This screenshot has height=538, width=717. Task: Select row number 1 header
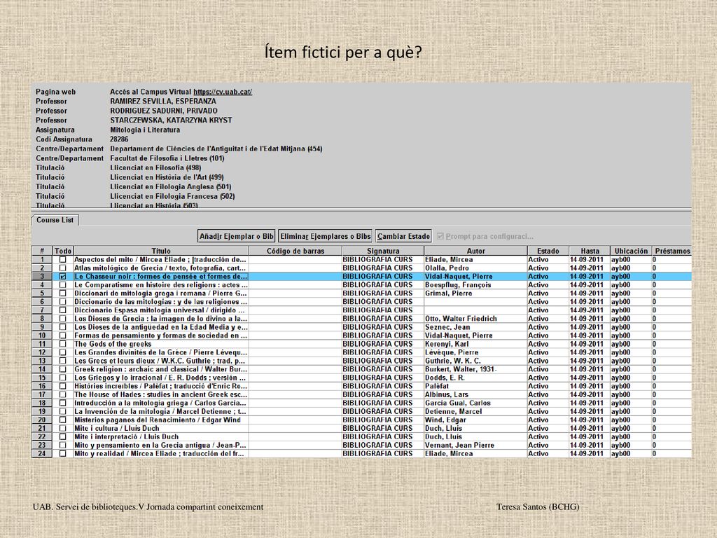[42, 259]
